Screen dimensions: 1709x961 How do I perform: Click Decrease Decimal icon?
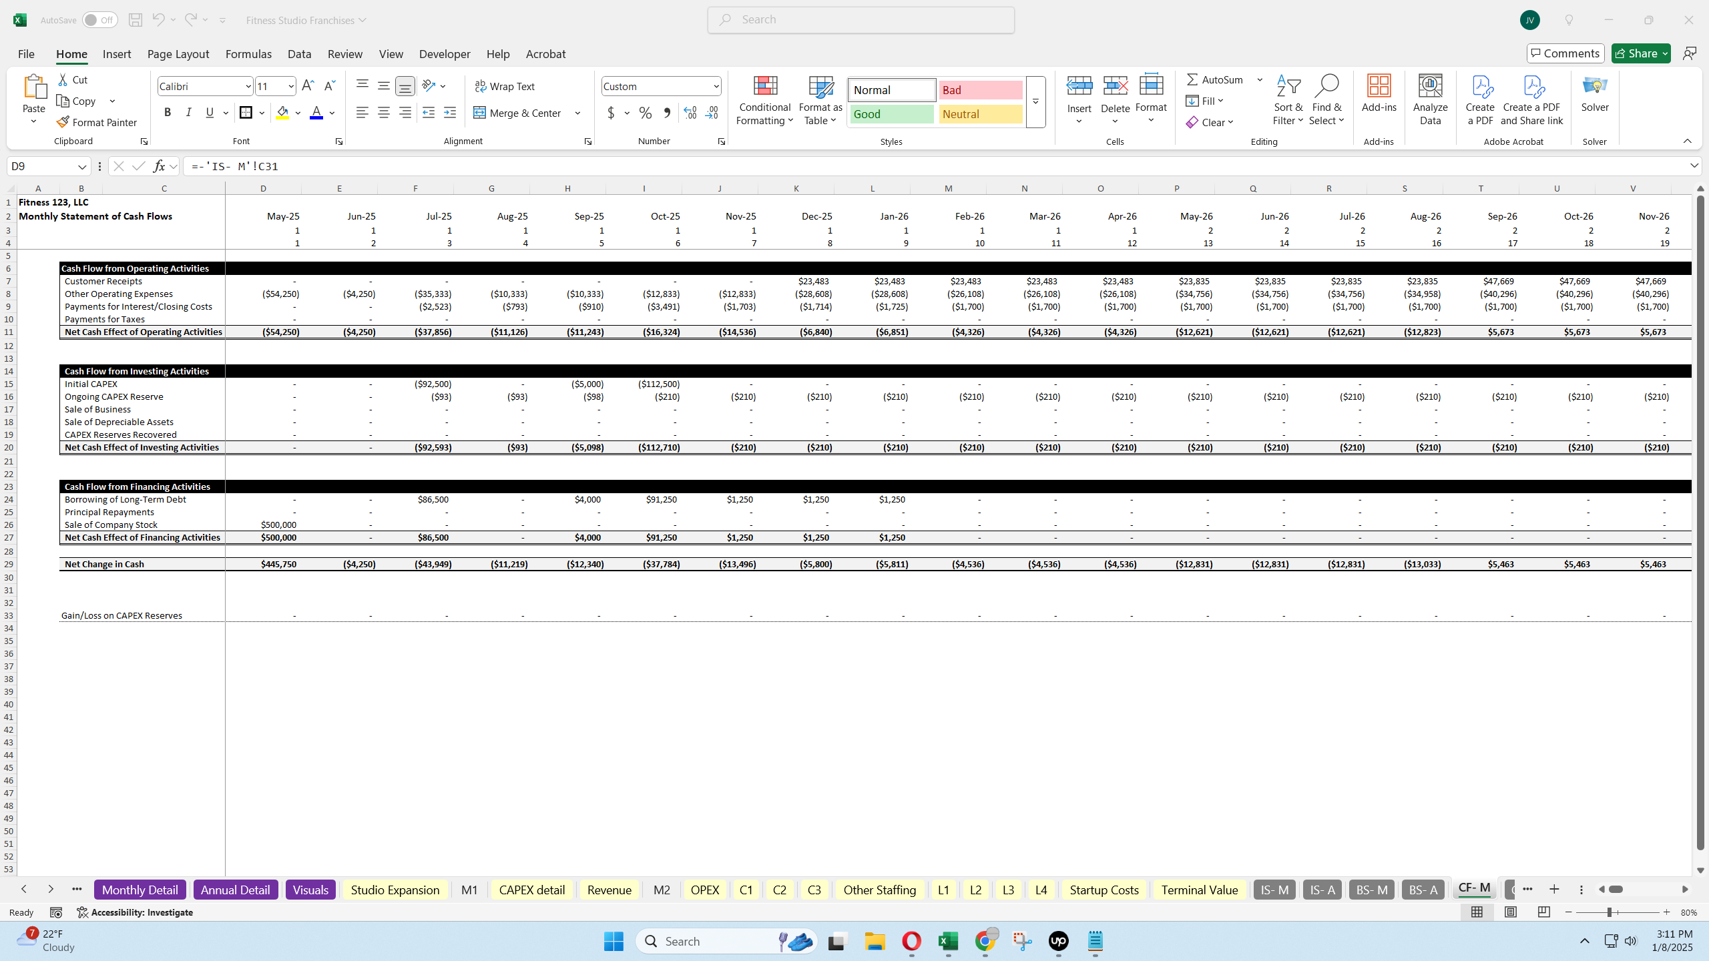(x=712, y=113)
